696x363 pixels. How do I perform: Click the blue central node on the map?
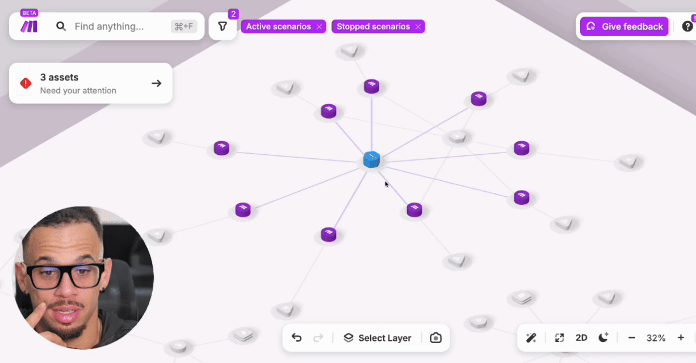pos(371,159)
